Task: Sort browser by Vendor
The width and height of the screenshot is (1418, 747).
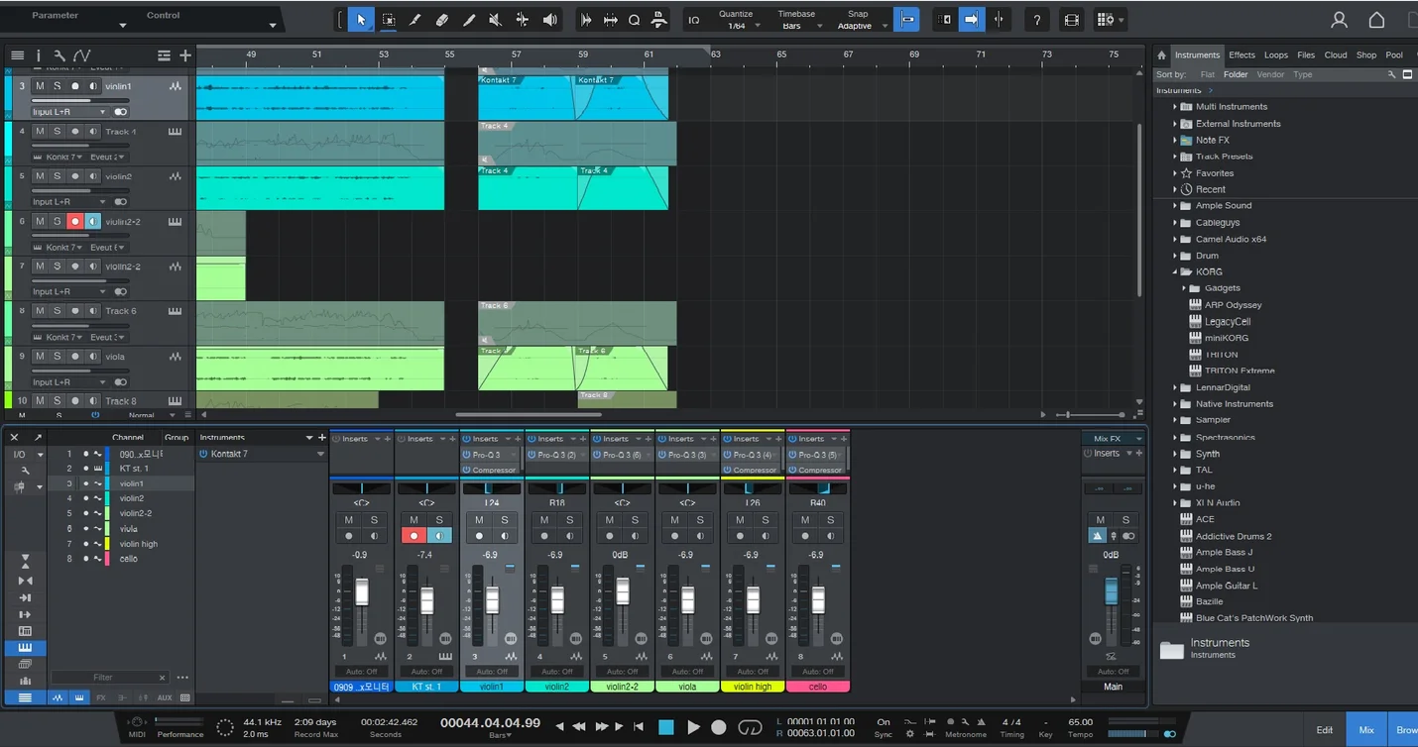Action: coord(1270,74)
